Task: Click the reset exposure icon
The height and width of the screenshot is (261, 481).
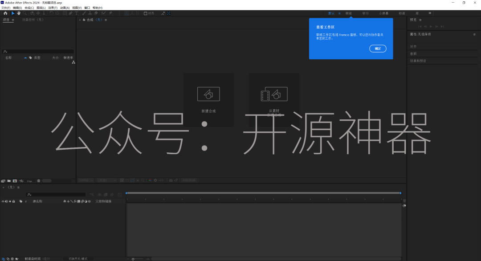Action: [155, 180]
